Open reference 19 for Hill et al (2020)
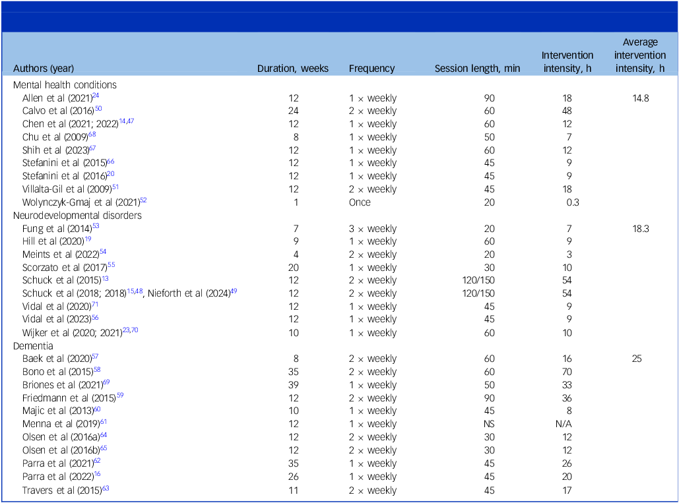The image size is (679, 503). (x=88, y=239)
